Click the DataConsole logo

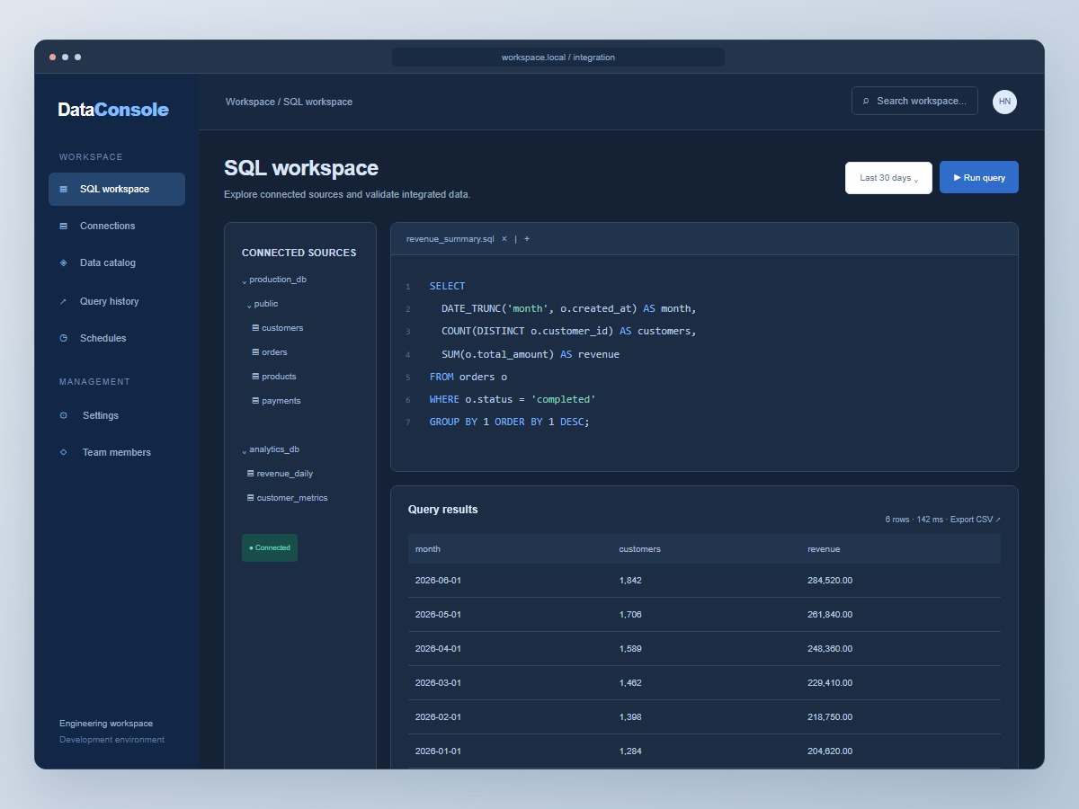coord(113,110)
